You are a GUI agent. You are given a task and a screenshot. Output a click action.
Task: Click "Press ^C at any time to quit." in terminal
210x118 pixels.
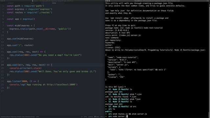tap(120, 26)
